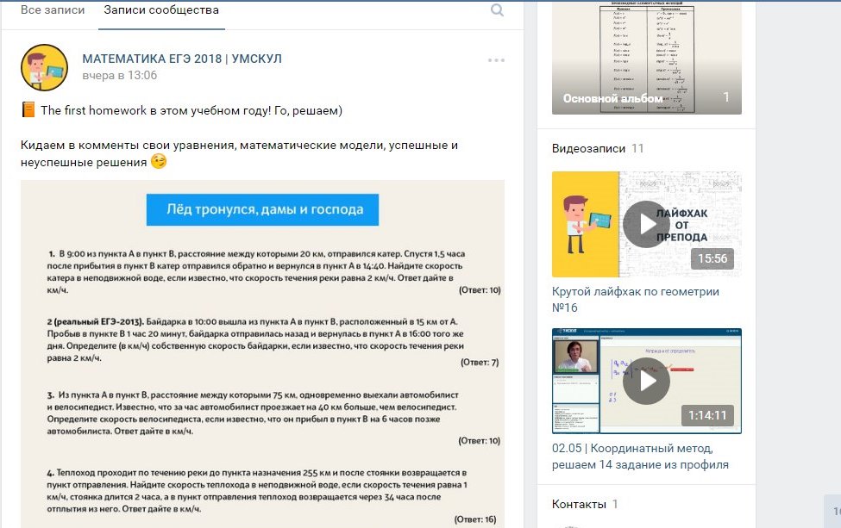Click the smirking emoji at end of post text
This screenshot has width=841, height=528.
[x=159, y=162]
